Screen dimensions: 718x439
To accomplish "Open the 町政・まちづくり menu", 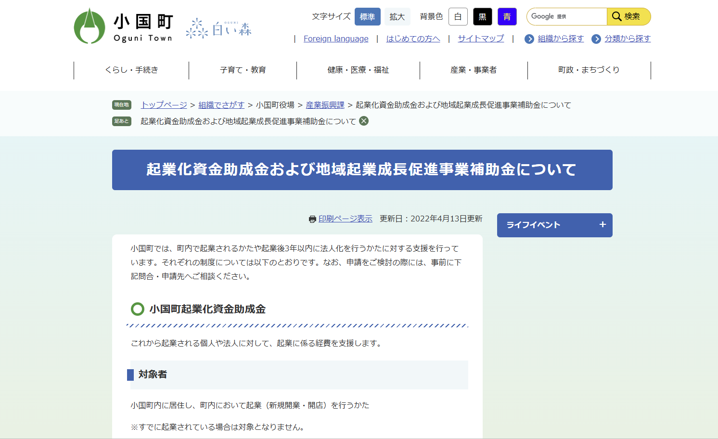I will 589,70.
